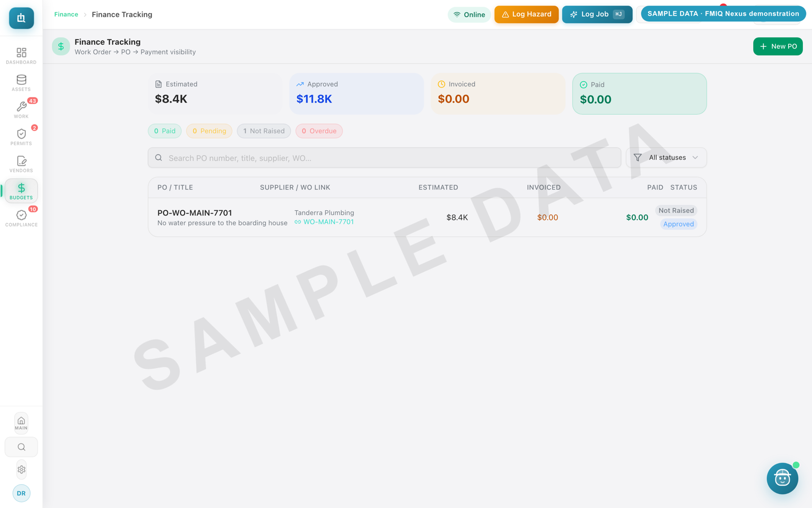Click the Approved status badge in row
Viewport: 812px width, 508px height.
[x=679, y=224]
